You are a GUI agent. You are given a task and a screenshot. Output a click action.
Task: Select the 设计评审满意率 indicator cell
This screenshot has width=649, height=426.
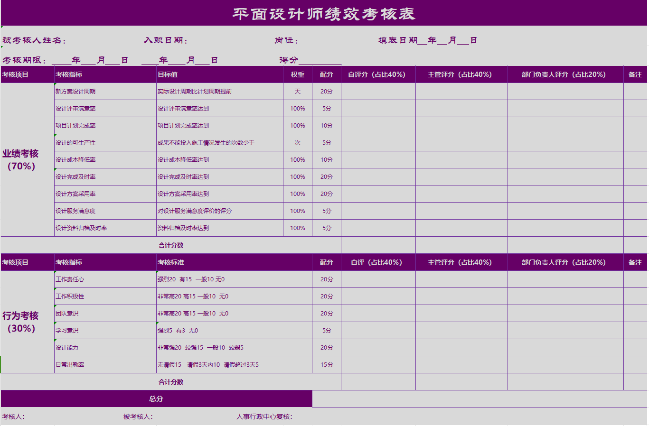coord(105,109)
